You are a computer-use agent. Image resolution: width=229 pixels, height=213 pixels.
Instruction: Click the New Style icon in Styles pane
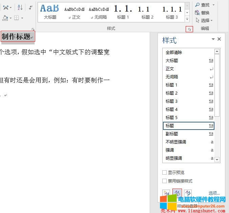[x=166, y=193]
